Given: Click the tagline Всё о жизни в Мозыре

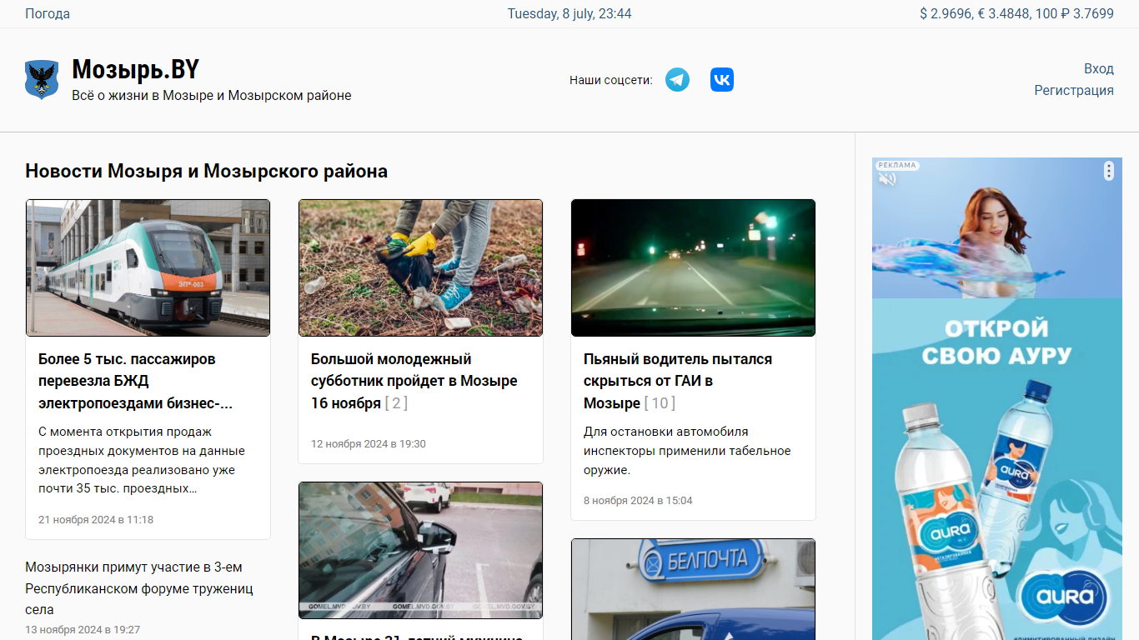Looking at the screenshot, I should tap(212, 95).
